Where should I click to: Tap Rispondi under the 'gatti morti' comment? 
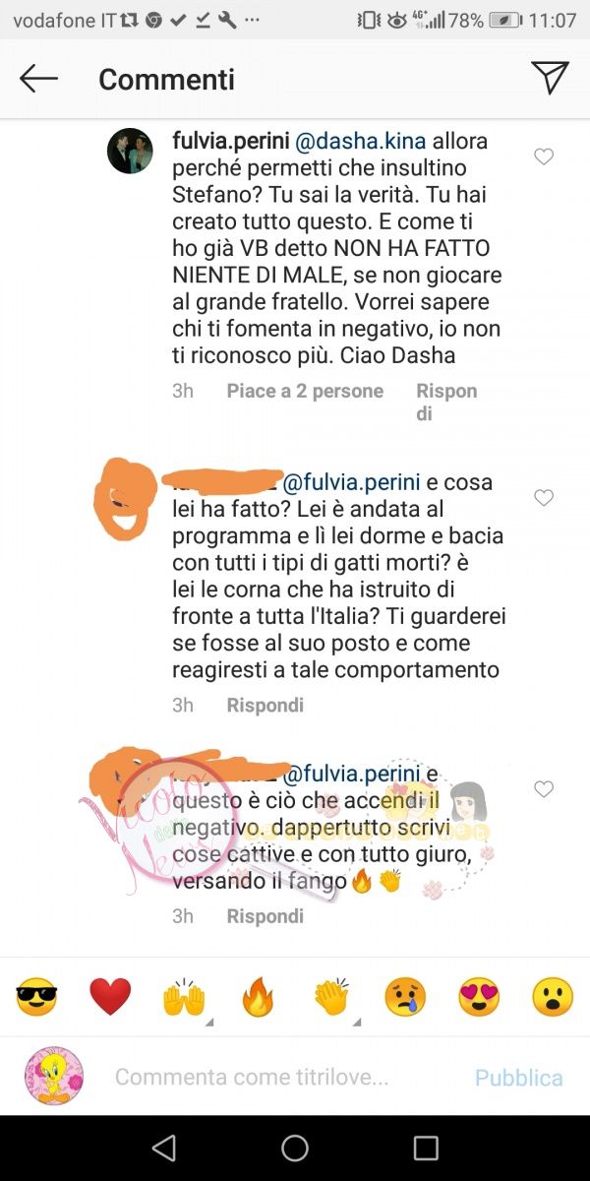(x=265, y=706)
